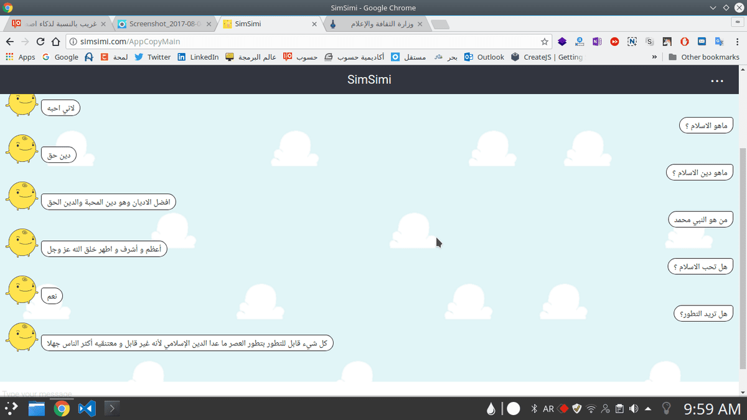This screenshot has height=420, width=747.
Task: Open the LinkedIn bookmark
Action: (x=198, y=57)
